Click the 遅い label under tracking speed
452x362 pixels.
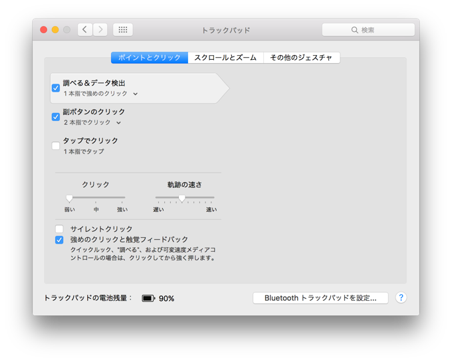tap(158, 209)
